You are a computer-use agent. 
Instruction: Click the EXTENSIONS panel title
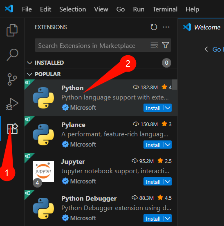51,27
